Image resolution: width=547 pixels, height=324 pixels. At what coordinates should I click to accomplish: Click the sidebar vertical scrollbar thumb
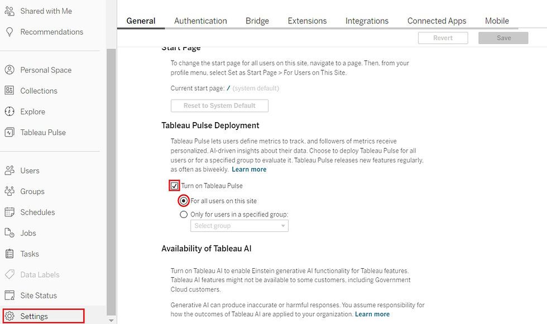[111, 182]
